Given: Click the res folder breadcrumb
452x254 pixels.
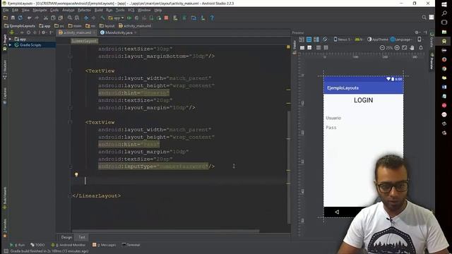Looking at the screenshot, I should point(90,25).
